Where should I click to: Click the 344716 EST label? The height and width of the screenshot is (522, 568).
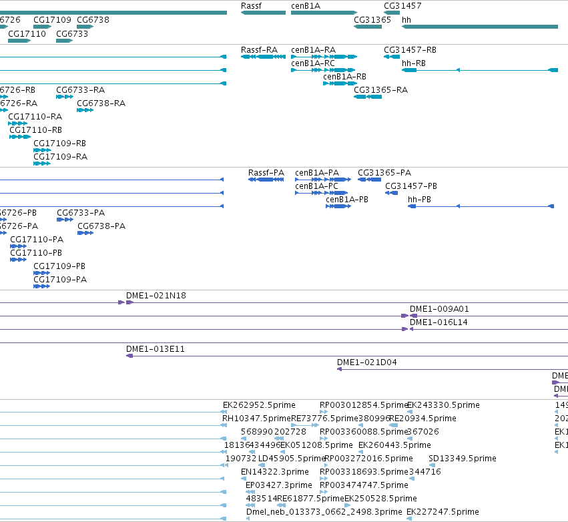(x=425, y=472)
